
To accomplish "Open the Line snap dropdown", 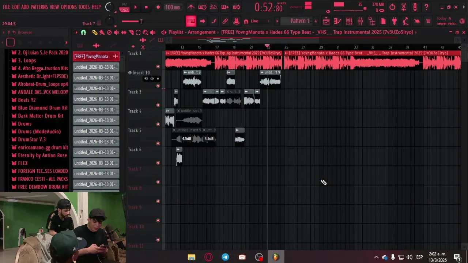I will [x=260, y=21].
